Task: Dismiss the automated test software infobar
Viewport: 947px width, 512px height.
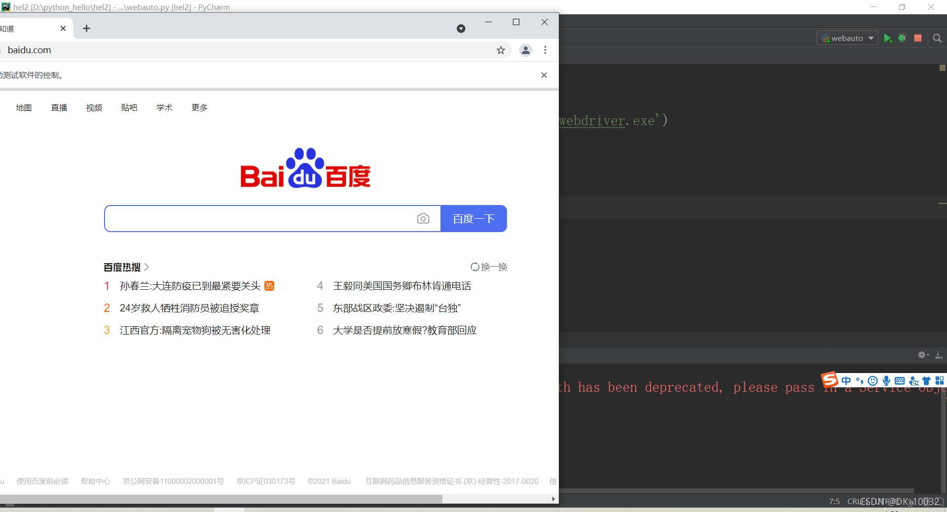Action: [x=544, y=75]
